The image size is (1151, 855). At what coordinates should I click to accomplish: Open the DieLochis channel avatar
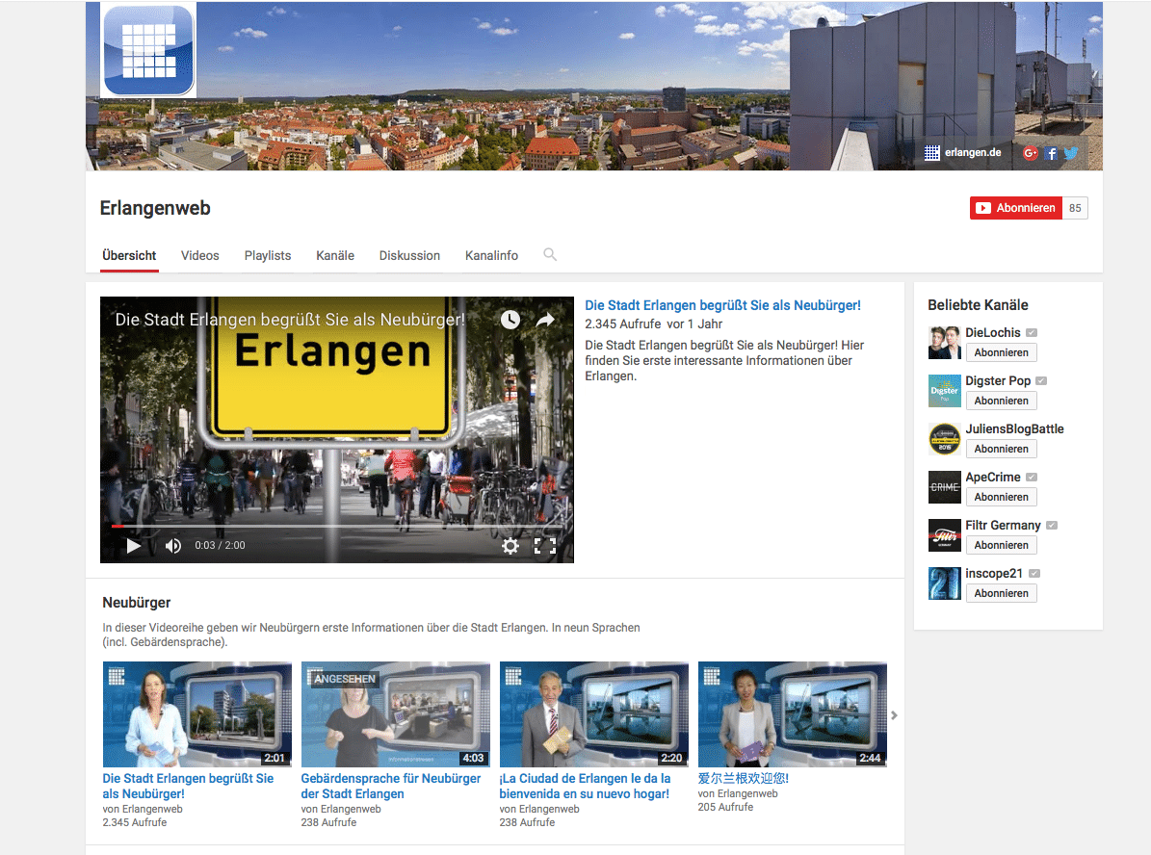click(x=945, y=343)
